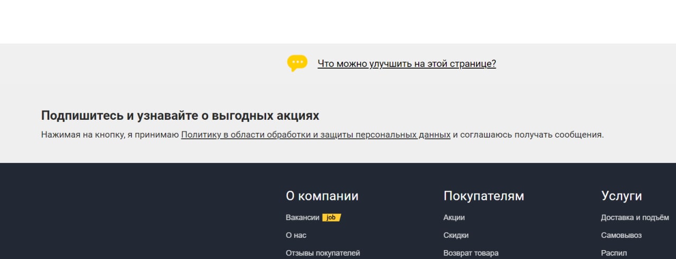Viewport: 676px width, 259px height.
Task: Open Доставка и подъём service link
Action: click(x=635, y=217)
